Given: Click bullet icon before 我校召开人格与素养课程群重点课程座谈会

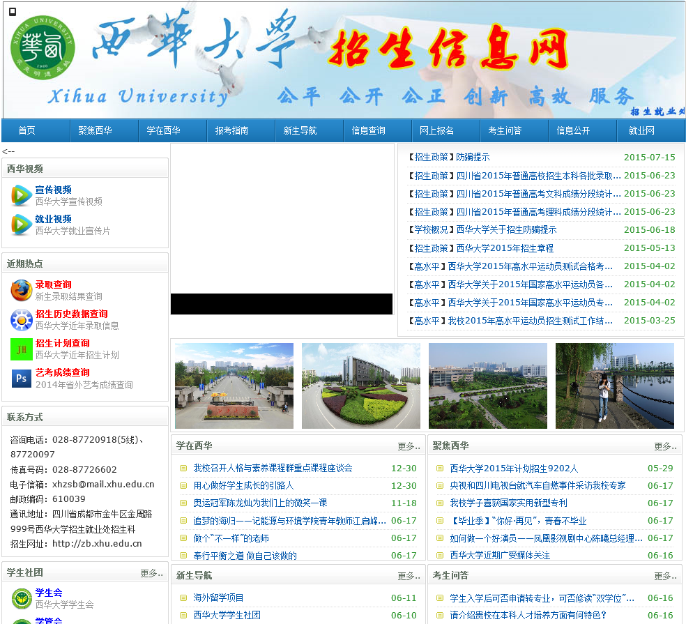Looking at the screenshot, I should (x=183, y=469).
